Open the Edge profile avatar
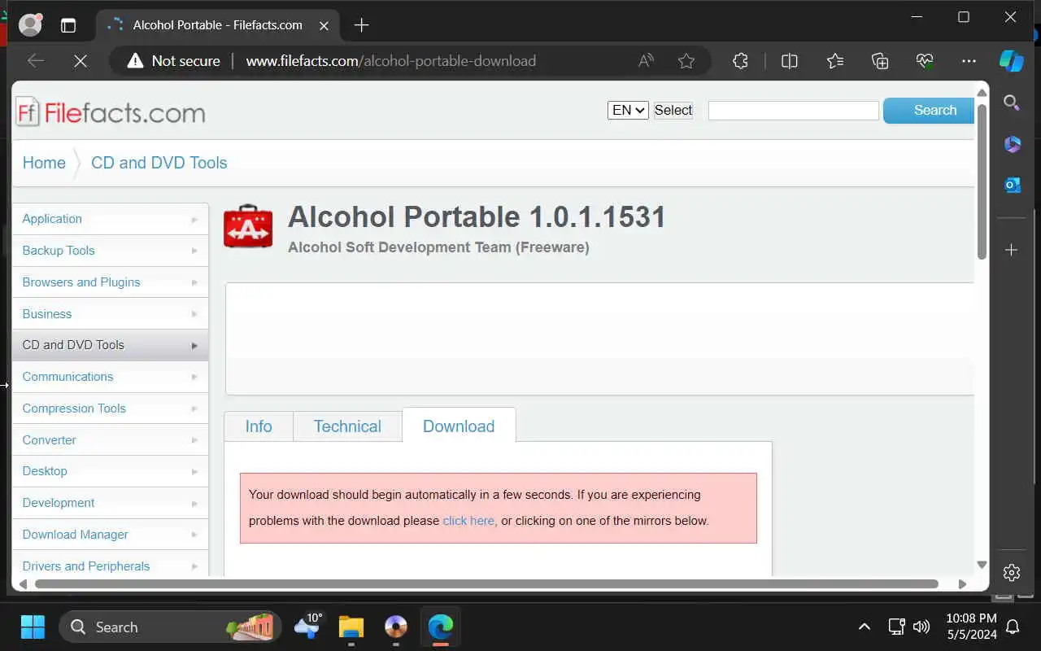Image resolution: width=1041 pixels, height=651 pixels. 30,25
